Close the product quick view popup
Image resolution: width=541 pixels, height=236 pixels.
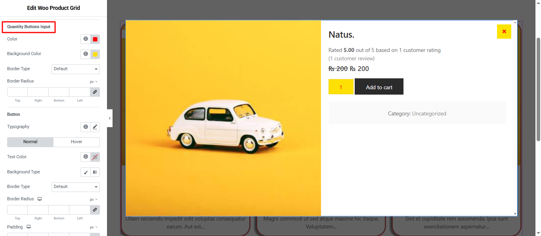(x=504, y=32)
